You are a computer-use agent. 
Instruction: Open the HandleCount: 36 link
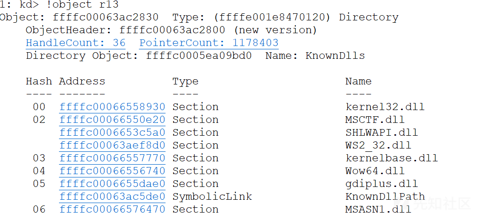click(x=76, y=43)
